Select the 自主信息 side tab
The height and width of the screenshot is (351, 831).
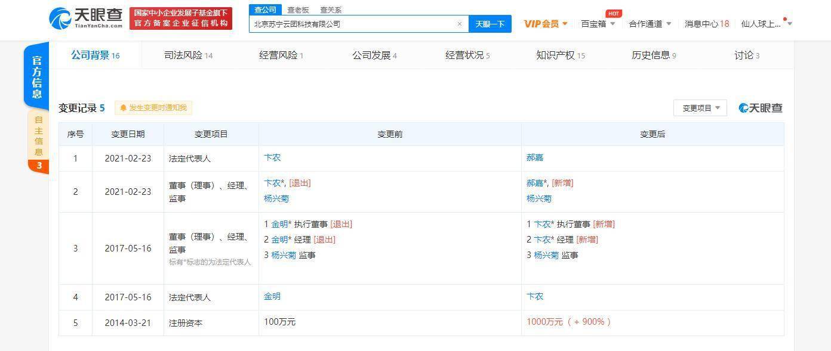pos(38,136)
